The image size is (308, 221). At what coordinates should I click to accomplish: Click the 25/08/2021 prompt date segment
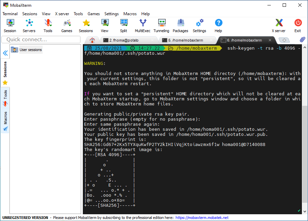105,48
